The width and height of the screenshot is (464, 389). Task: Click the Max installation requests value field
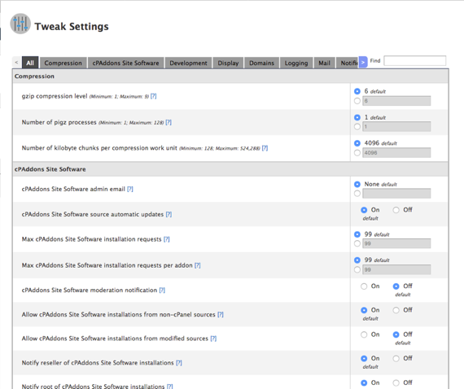(x=396, y=243)
